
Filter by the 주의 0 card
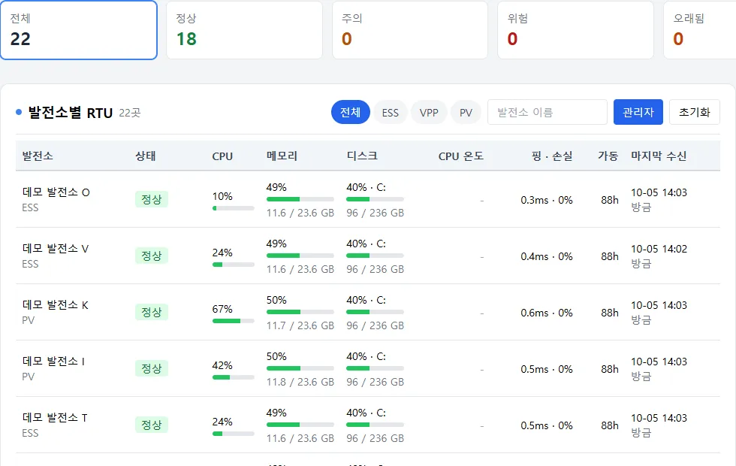410,30
